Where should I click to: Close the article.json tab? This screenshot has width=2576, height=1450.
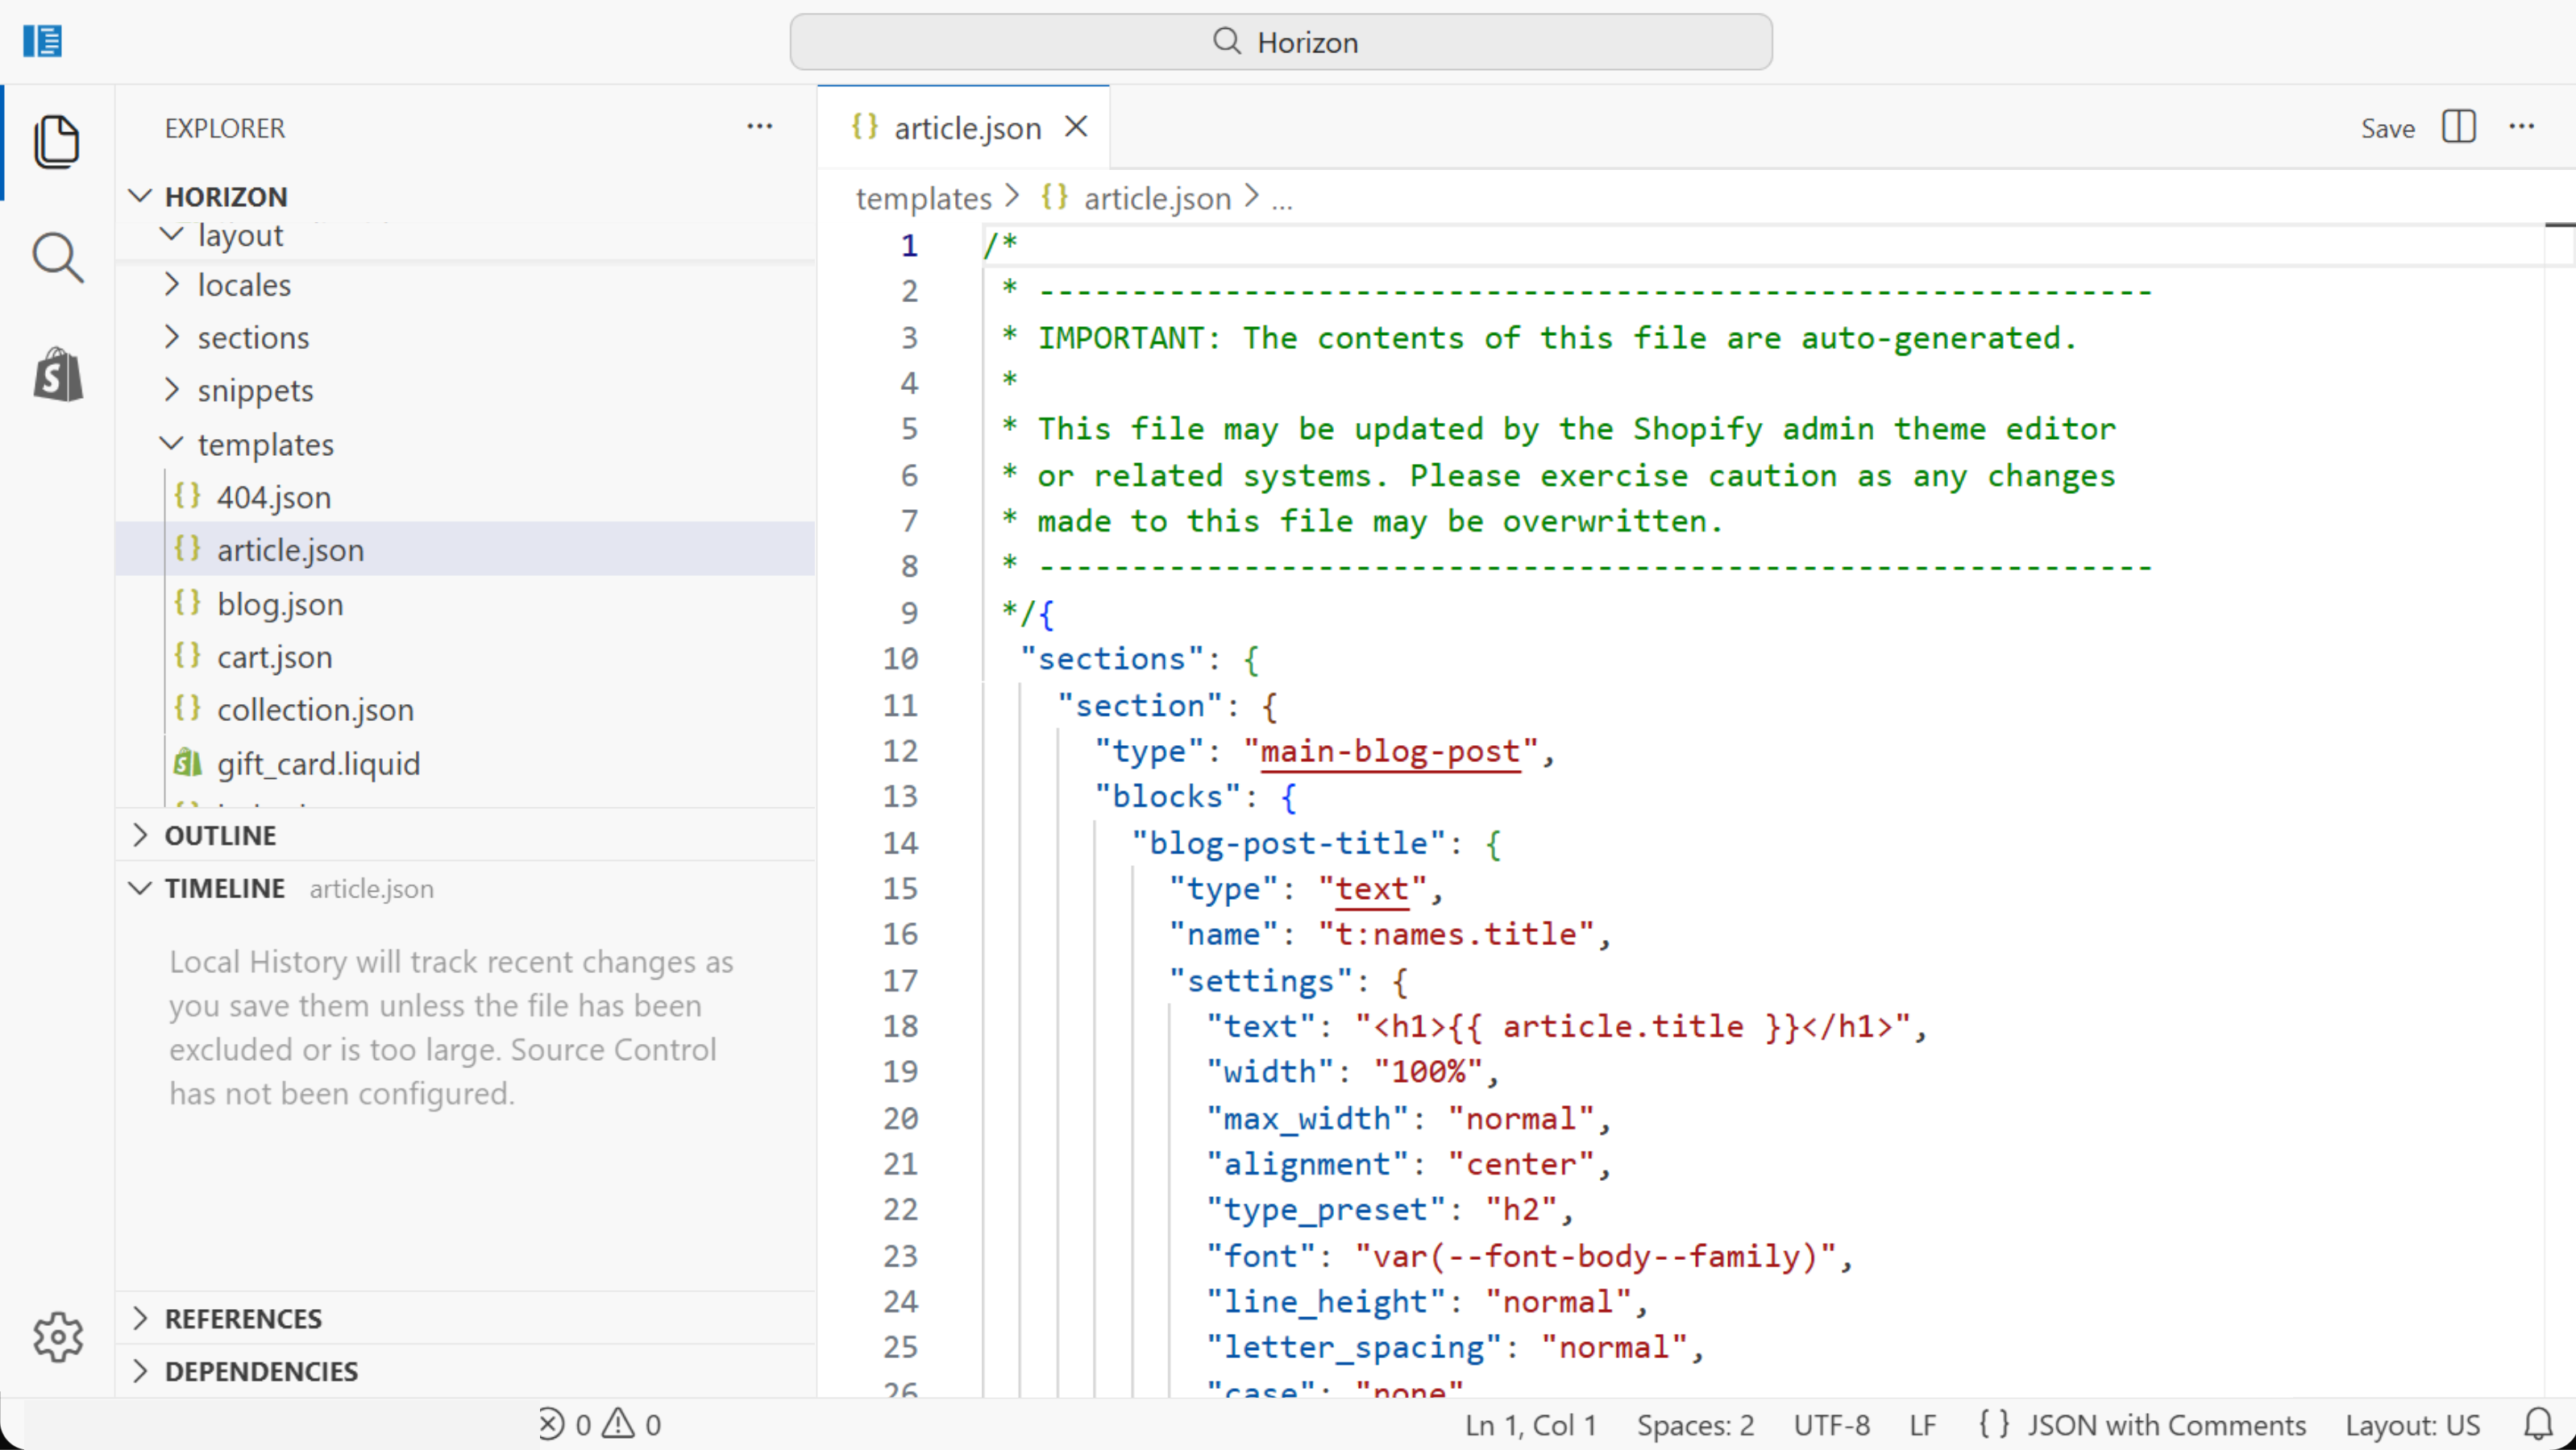pos(1076,127)
